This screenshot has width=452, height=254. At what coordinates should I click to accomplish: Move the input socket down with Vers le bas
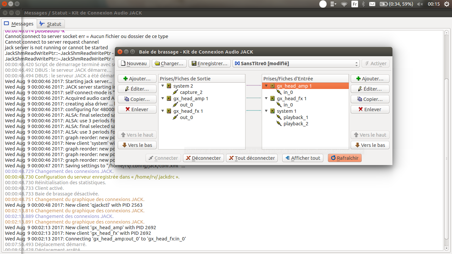pos(370,145)
